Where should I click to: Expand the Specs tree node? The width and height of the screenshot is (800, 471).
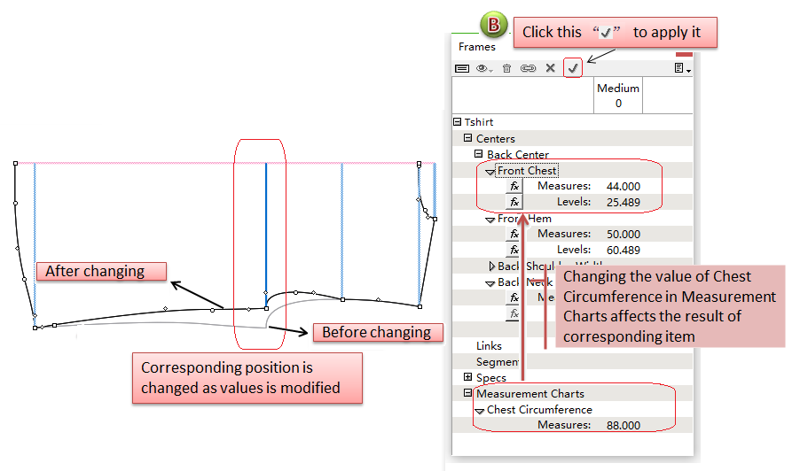pyautogui.click(x=468, y=378)
